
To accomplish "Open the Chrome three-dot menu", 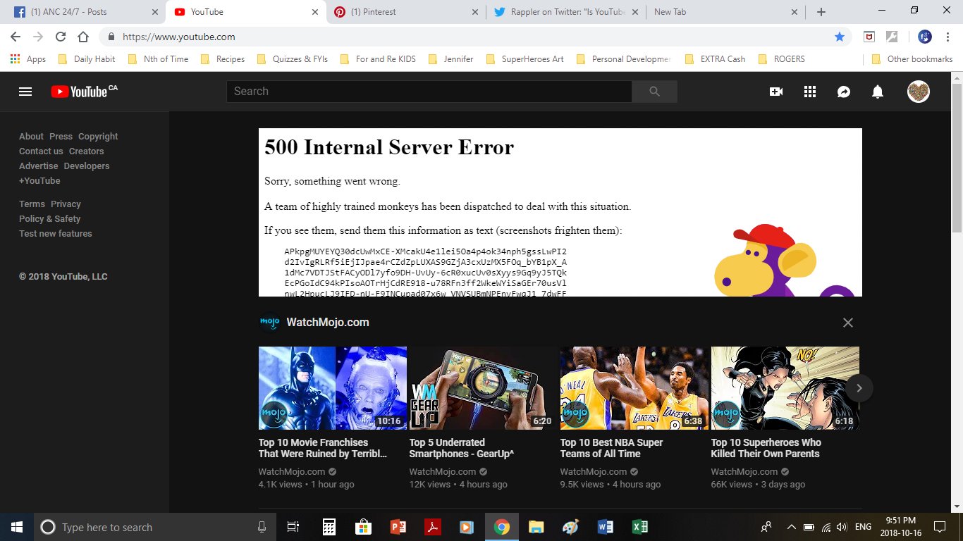I will [949, 37].
